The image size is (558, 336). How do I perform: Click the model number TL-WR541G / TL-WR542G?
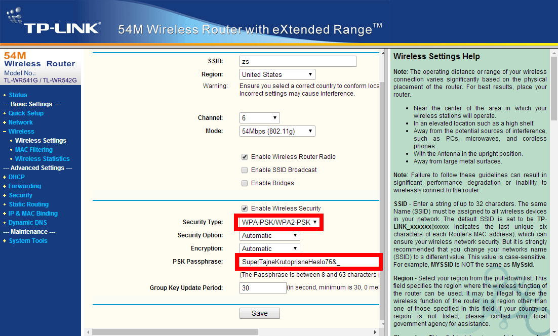pos(40,80)
